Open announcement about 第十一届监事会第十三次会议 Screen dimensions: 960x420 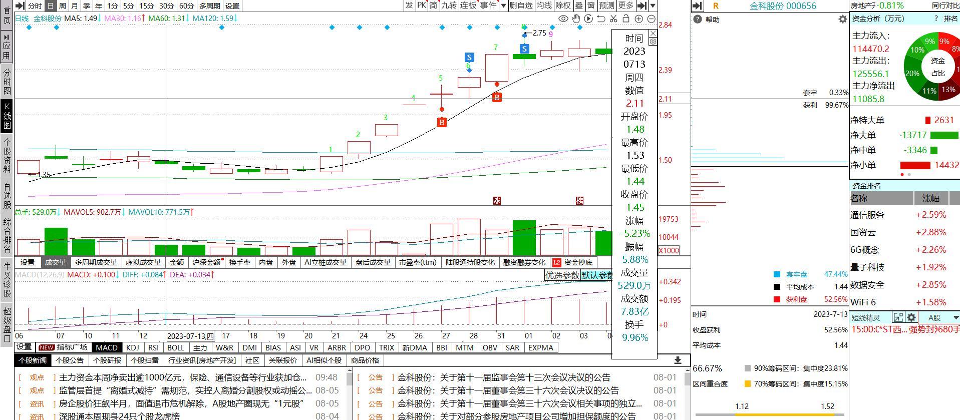click(x=504, y=377)
